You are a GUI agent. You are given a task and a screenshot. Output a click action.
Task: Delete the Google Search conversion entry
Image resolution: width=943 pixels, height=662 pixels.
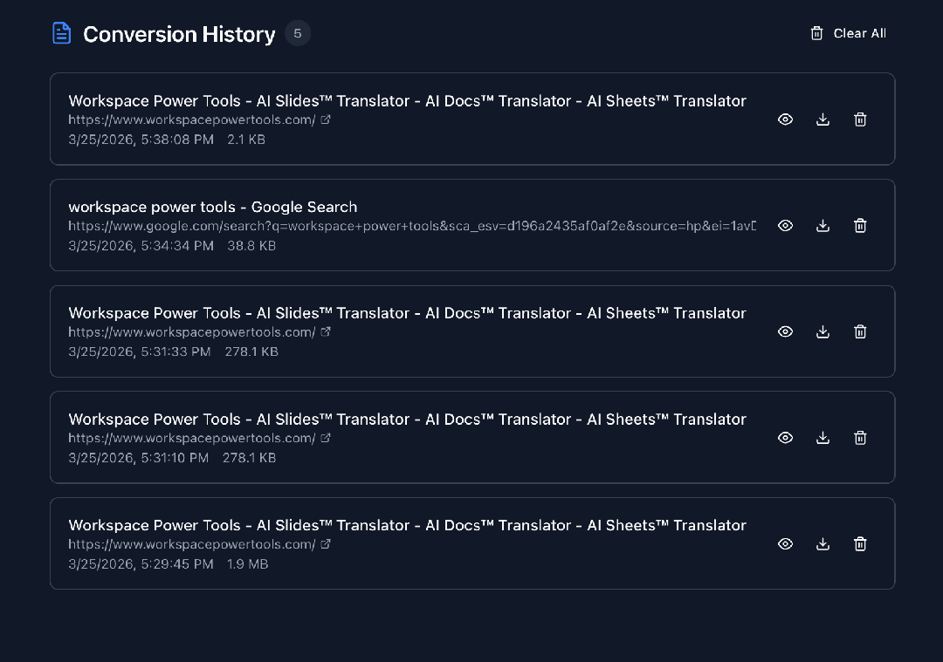(x=860, y=226)
